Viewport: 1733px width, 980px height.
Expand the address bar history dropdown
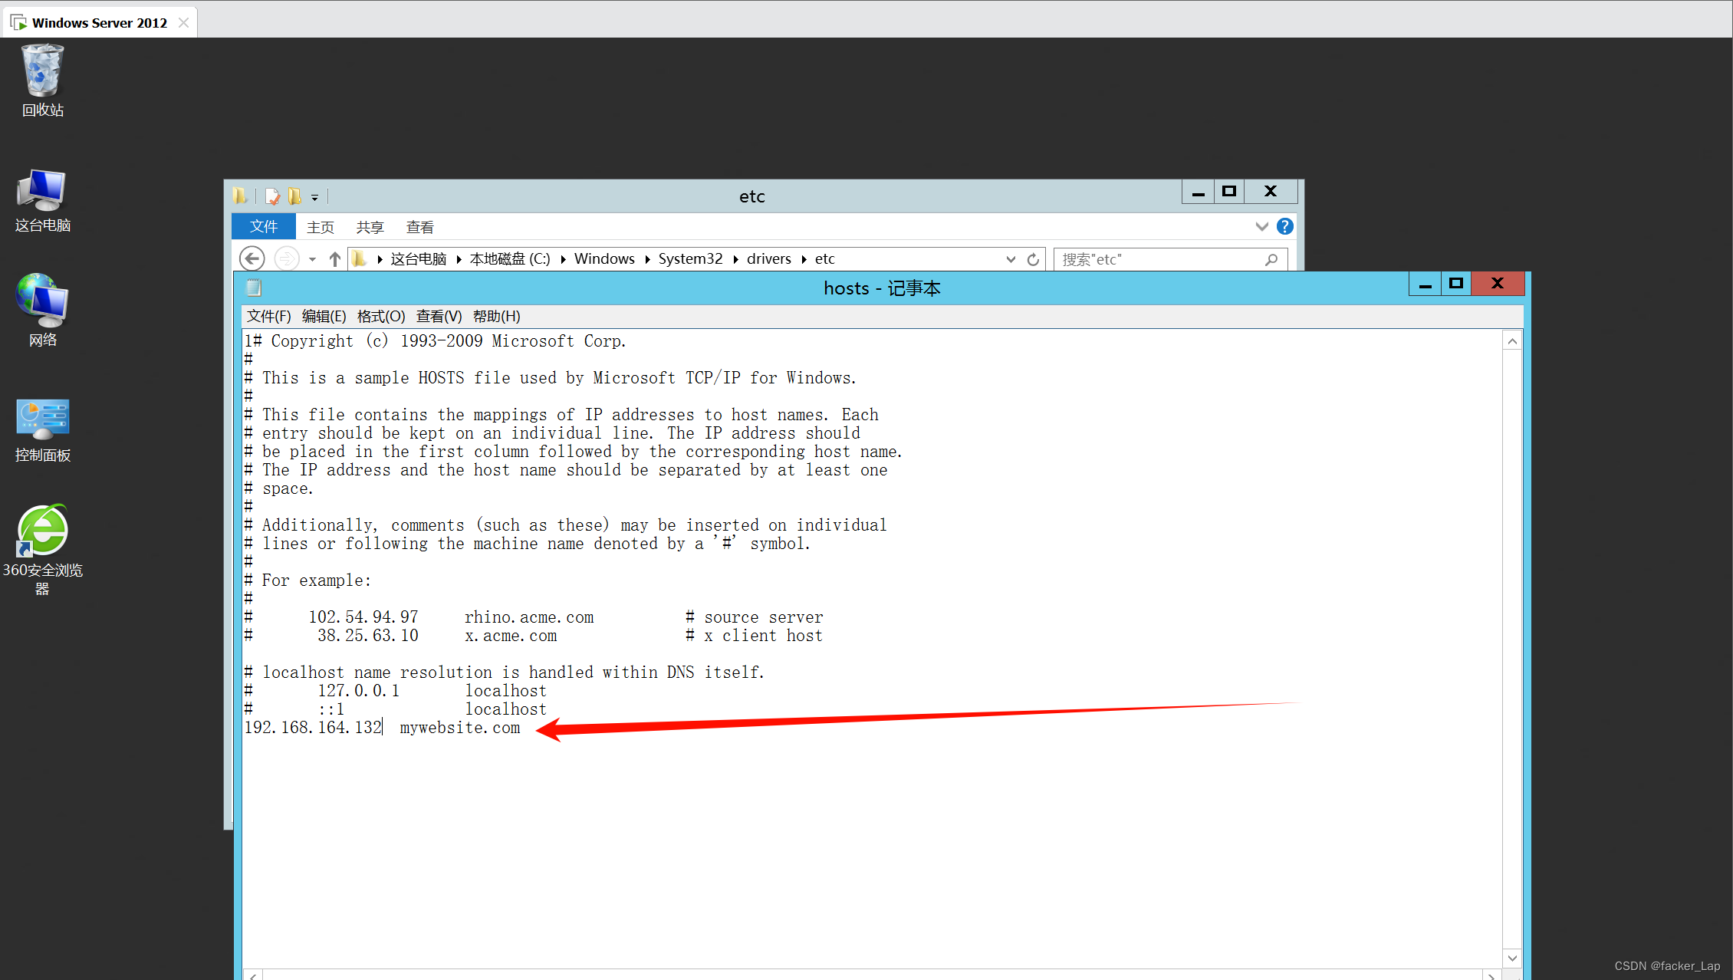click(x=1011, y=259)
